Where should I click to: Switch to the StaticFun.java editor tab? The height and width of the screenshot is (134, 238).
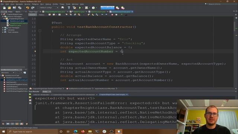point(79,12)
